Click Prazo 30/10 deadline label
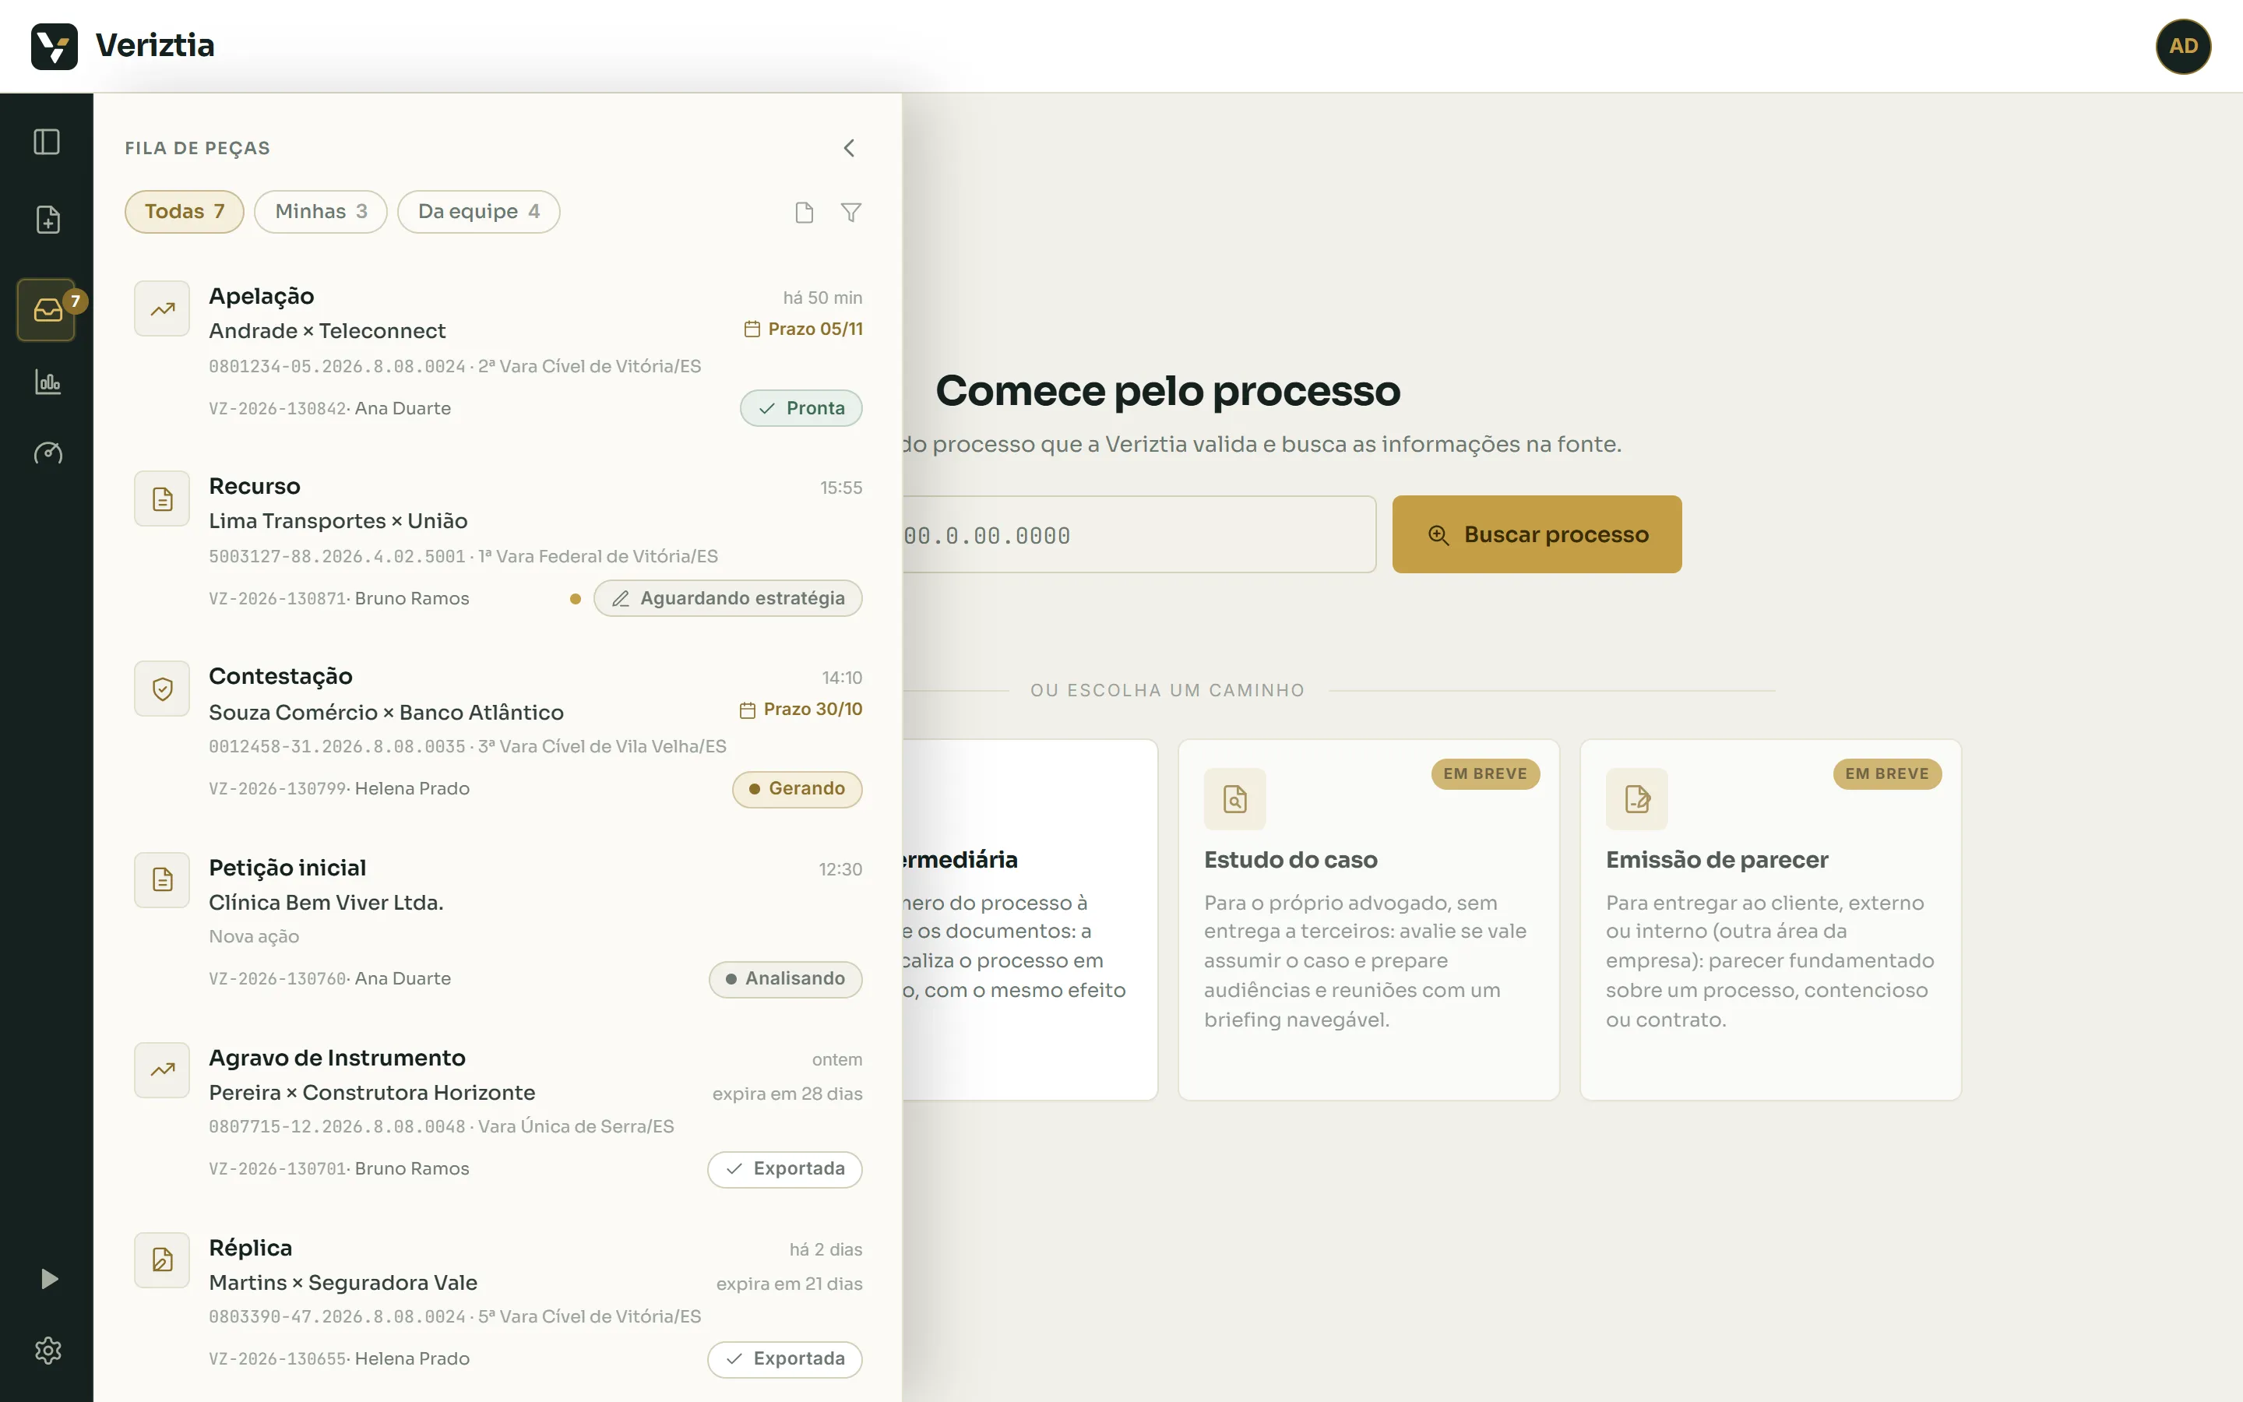Viewport: 2243px width, 1402px height. tap(801, 710)
